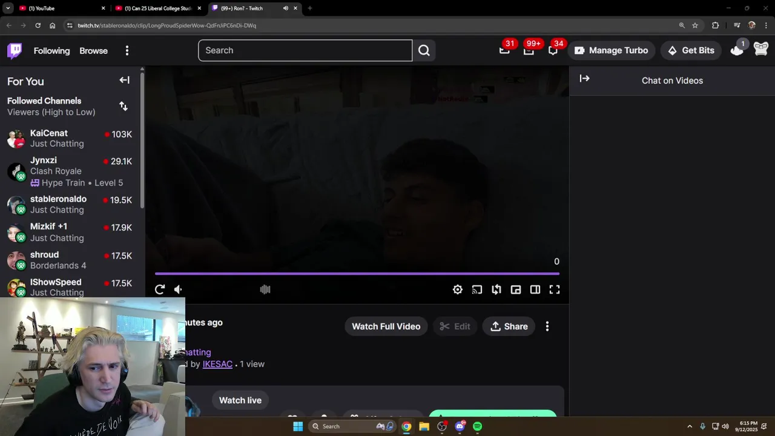Open the Browse page
The image size is (775, 436).
tap(93, 50)
